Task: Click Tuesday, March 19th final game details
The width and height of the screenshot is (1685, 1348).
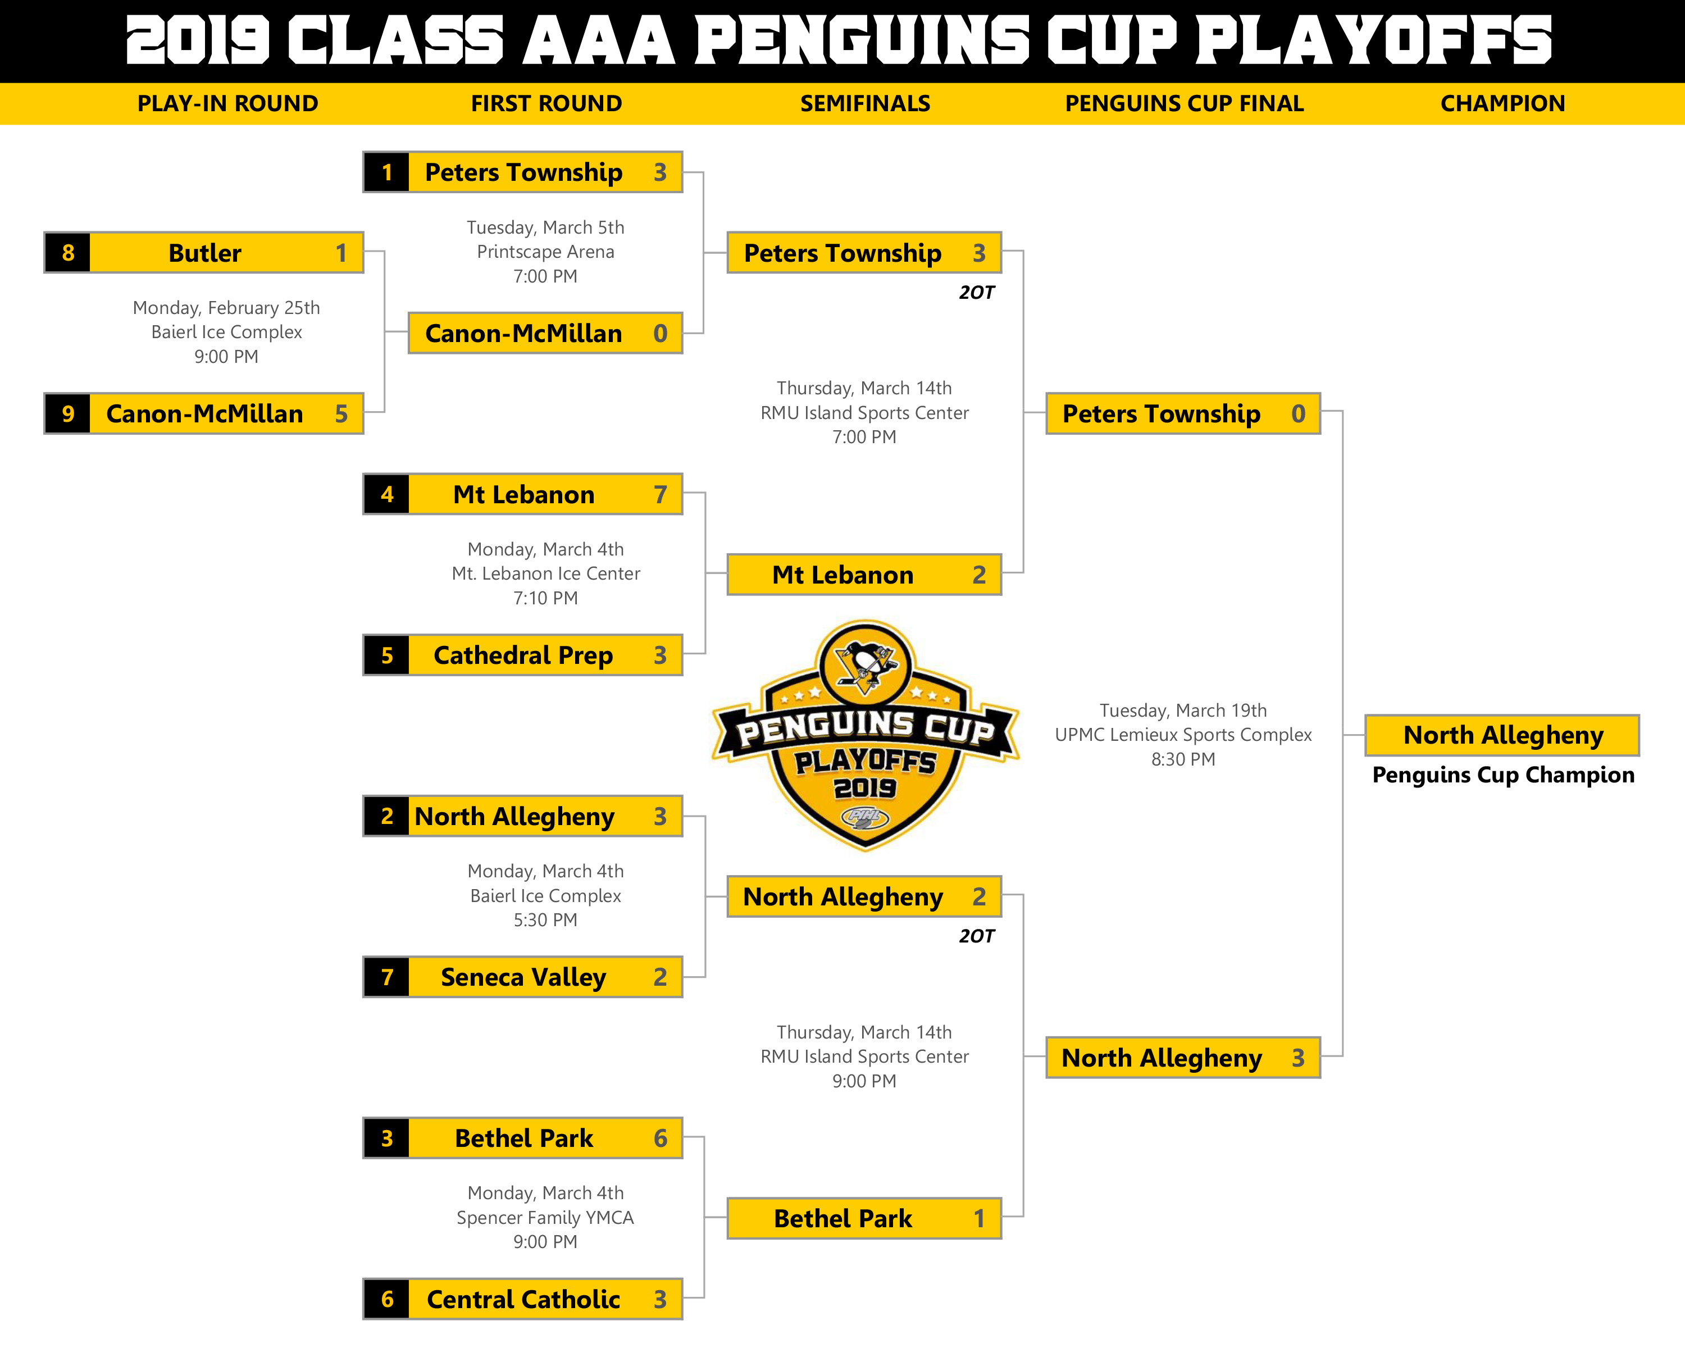Action: 1183,735
